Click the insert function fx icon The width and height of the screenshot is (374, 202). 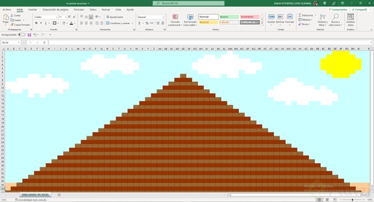[44, 42]
